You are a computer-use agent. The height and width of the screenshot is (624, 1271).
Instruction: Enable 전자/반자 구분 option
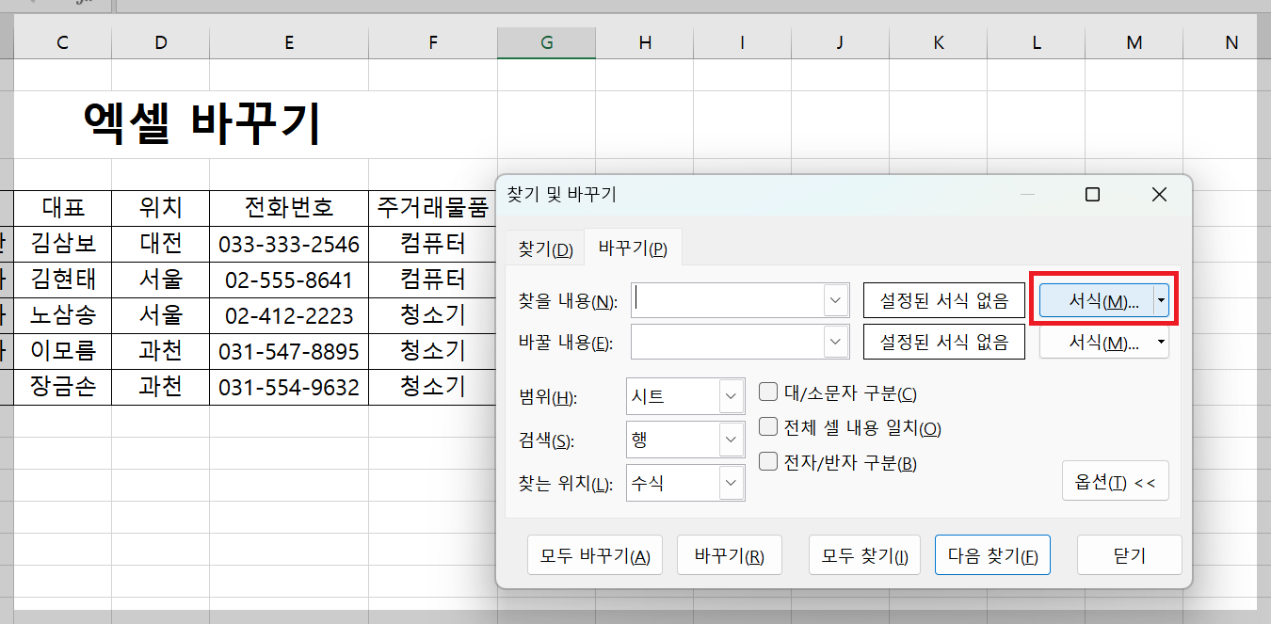(x=768, y=461)
